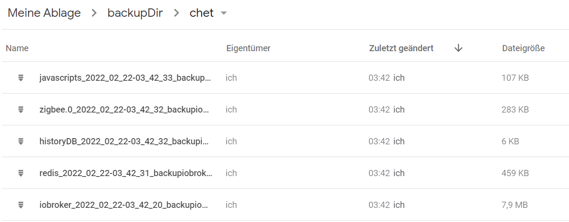The width and height of the screenshot is (569, 222).
Task: Click the Dateigröße column header
Action: [523, 48]
